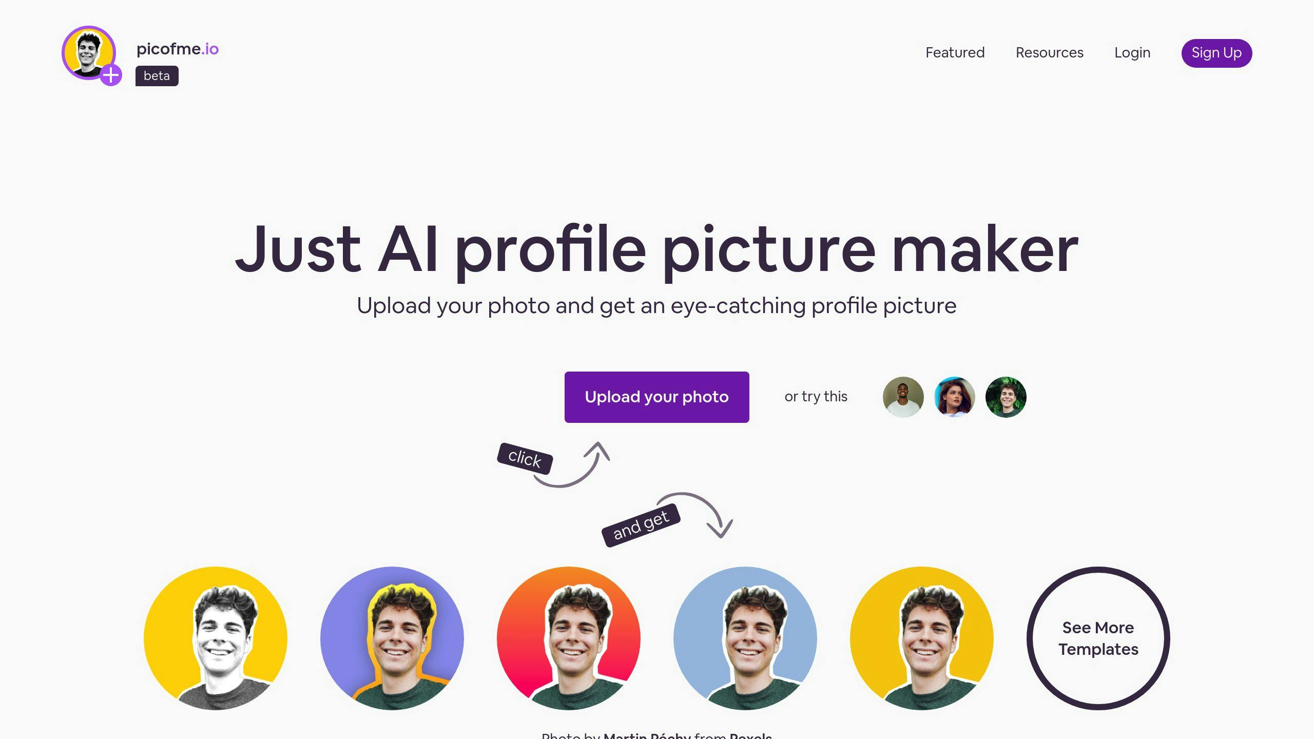Click the Upload your photo button
This screenshot has height=739, width=1314.
[x=657, y=396]
